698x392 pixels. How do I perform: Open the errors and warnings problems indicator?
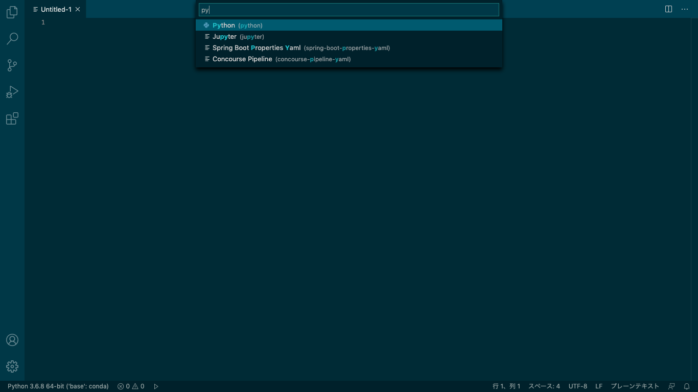[x=131, y=386]
